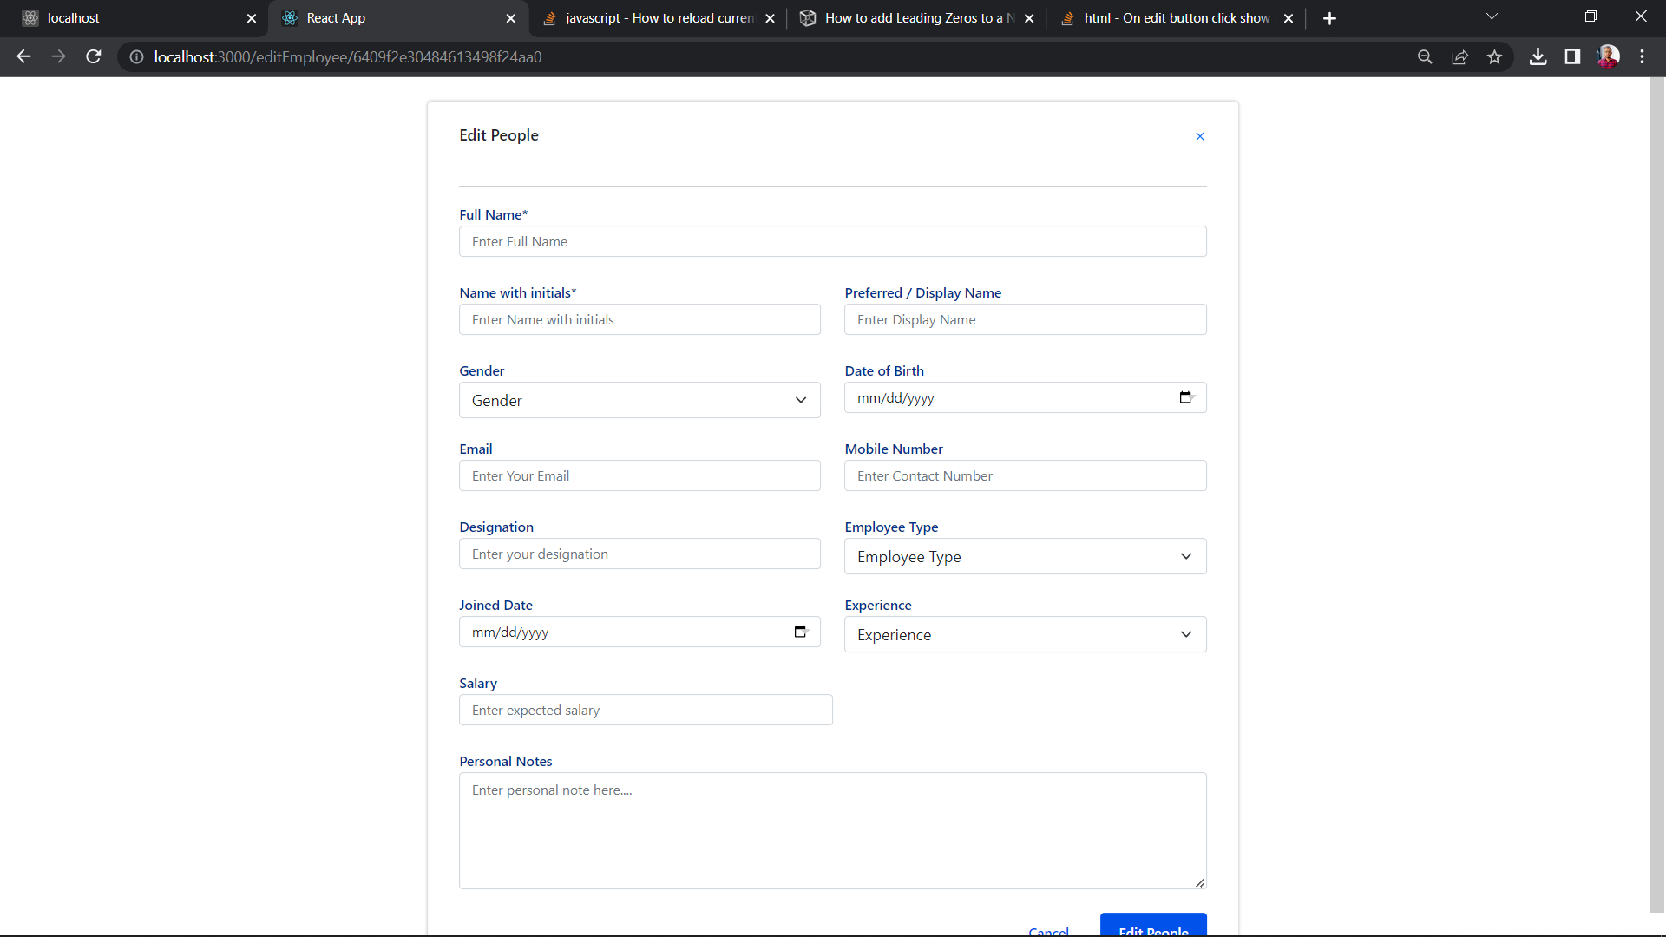Focus the Mobile Number field
The width and height of the screenshot is (1666, 937).
[x=1026, y=475]
